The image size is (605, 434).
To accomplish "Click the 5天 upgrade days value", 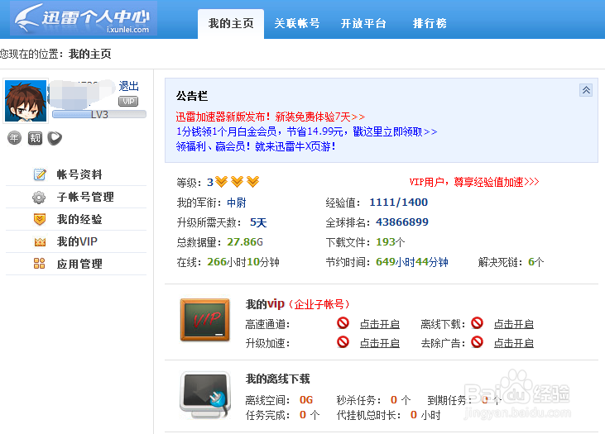I will pos(258,222).
